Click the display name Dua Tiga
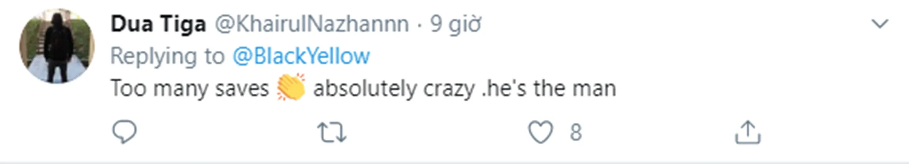The height and width of the screenshot is (164, 909). tap(158, 24)
